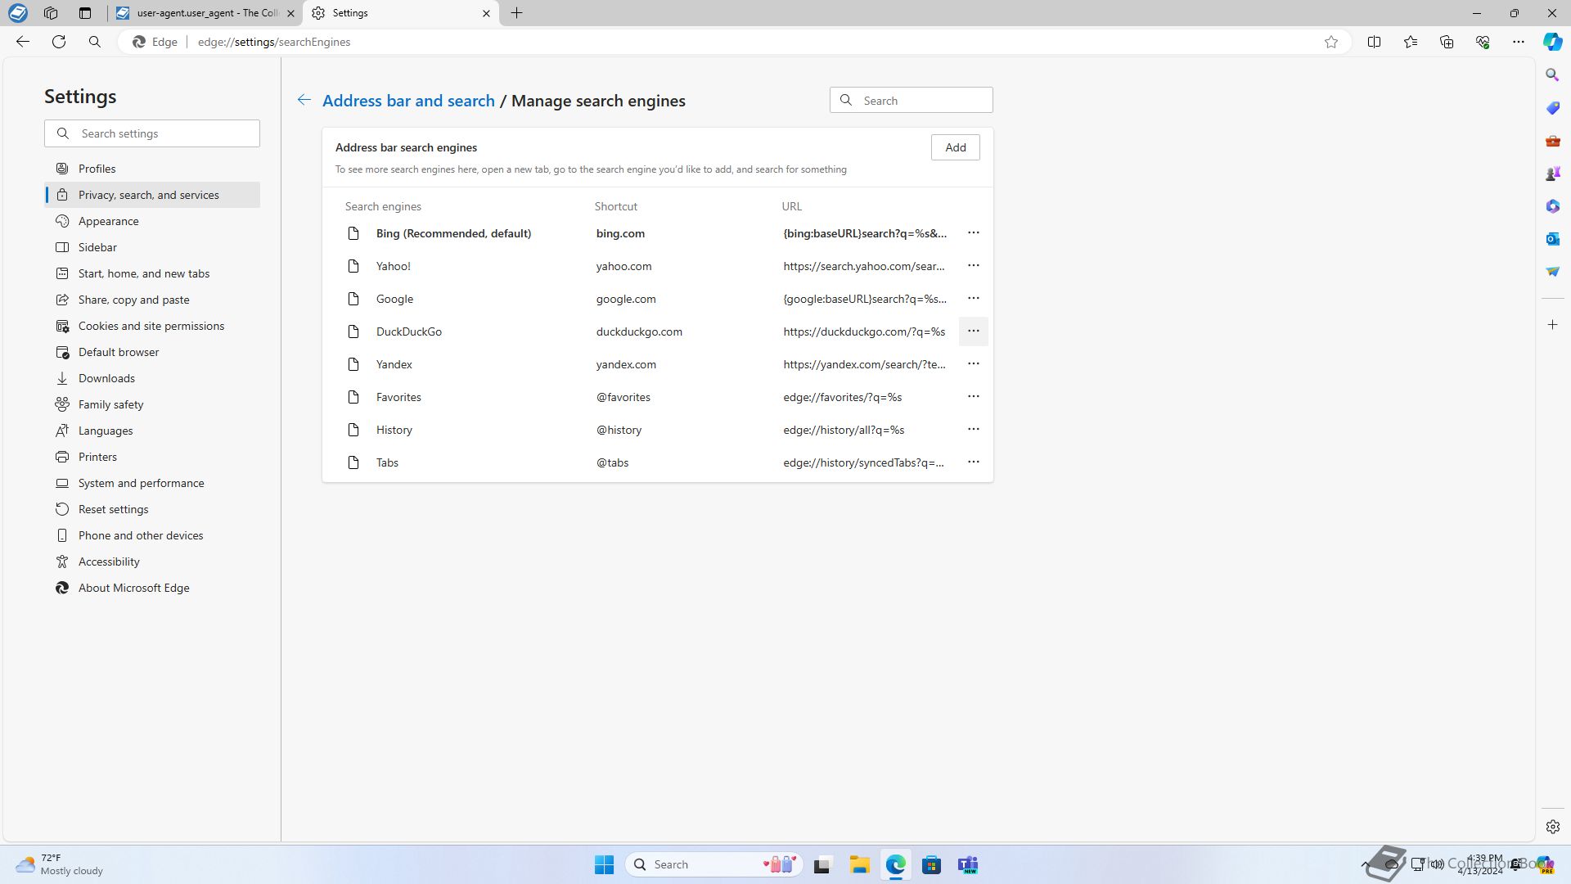This screenshot has width=1571, height=884.
Task: Open a new tab
Action: pyautogui.click(x=517, y=13)
